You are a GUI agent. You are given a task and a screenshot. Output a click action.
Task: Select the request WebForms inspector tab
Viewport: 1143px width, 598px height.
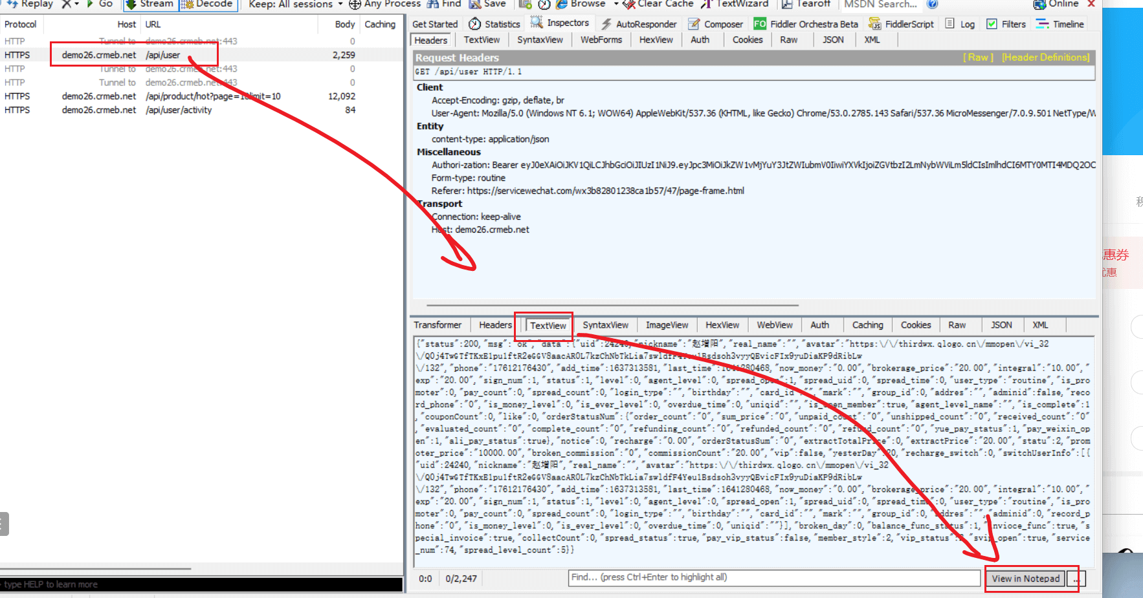pyautogui.click(x=601, y=40)
